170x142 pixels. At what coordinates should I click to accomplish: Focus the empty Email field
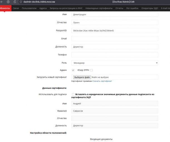click(x=115, y=39)
